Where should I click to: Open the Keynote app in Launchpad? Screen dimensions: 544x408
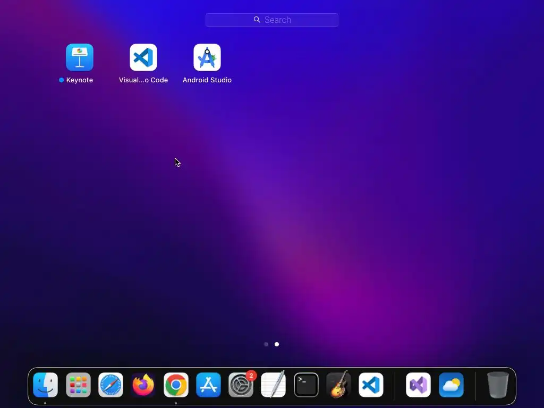[80, 57]
